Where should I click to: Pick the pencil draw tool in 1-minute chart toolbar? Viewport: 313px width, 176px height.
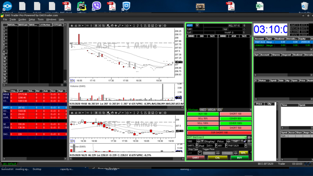tap(119, 26)
